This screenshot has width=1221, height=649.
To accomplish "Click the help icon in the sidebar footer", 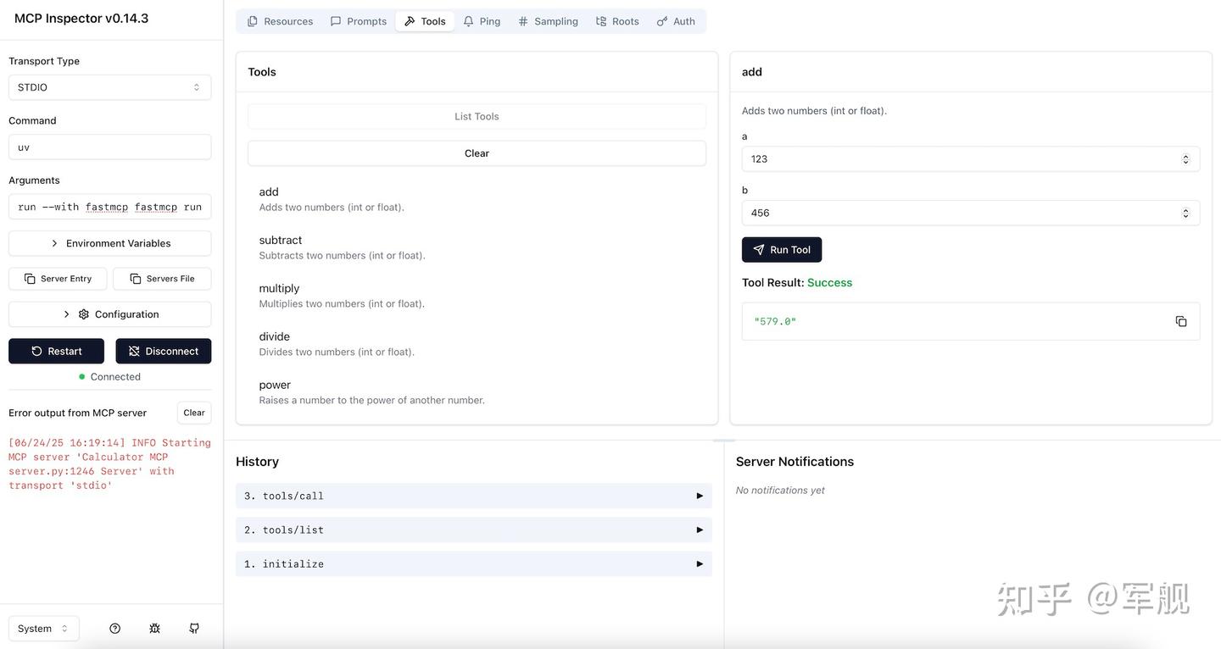I will (x=115, y=629).
